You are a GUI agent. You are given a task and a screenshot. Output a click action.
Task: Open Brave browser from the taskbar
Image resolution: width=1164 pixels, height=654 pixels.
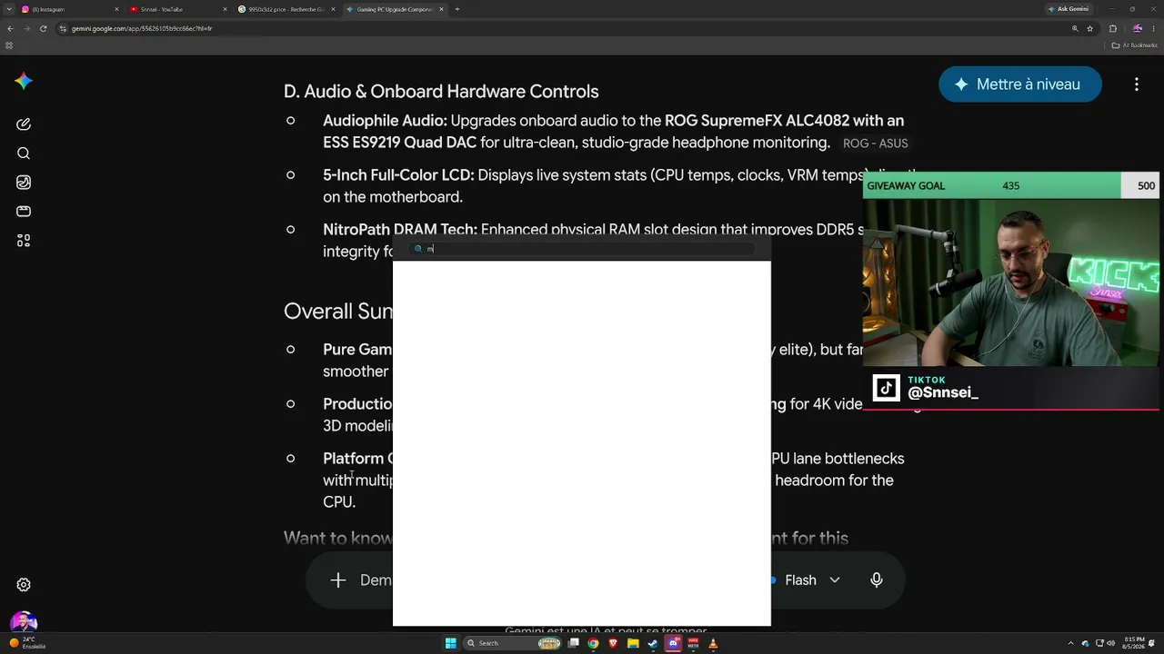coord(613,643)
